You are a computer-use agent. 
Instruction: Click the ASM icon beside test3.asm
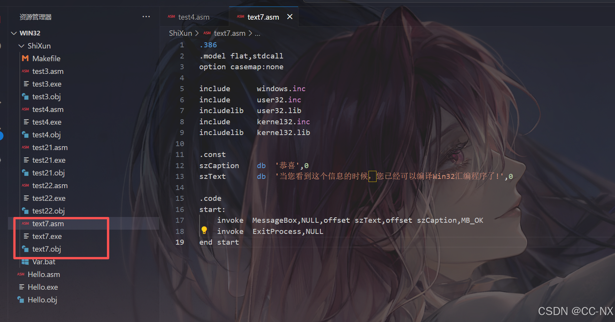tap(25, 71)
